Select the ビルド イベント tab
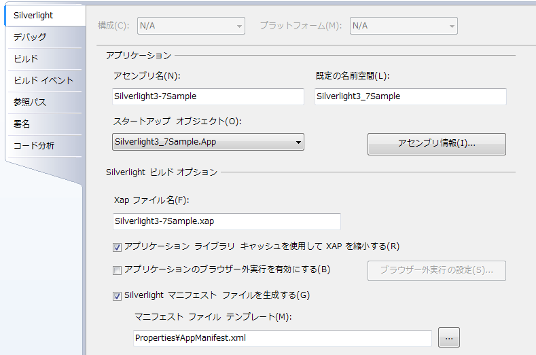 click(x=45, y=80)
